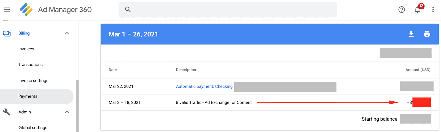
Task: Click the Admin wrench icon
Action: pyautogui.click(x=7, y=112)
